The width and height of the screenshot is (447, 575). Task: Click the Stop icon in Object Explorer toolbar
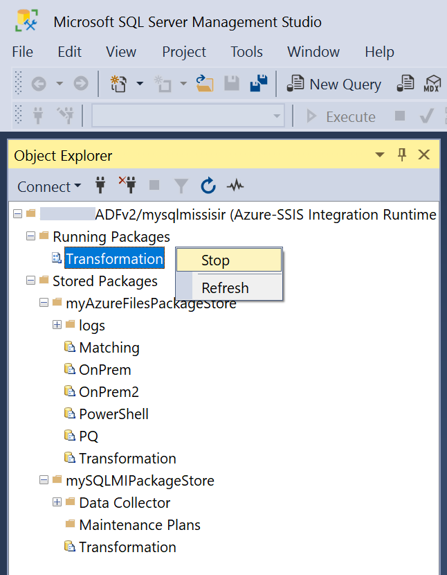[154, 186]
